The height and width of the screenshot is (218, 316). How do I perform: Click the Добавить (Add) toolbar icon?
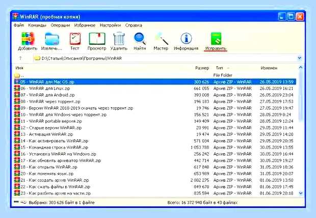point(28,39)
